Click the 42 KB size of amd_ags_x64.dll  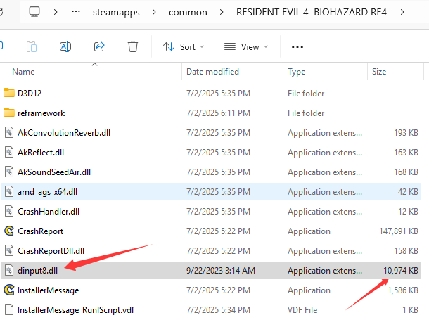click(408, 192)
